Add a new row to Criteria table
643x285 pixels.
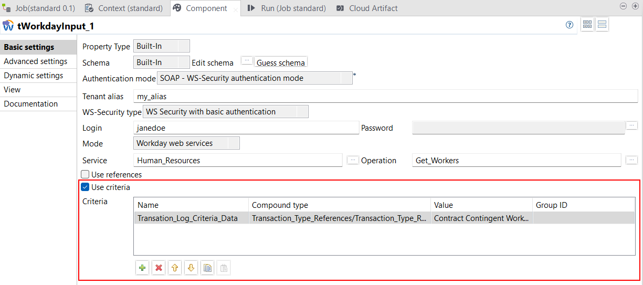142,268
